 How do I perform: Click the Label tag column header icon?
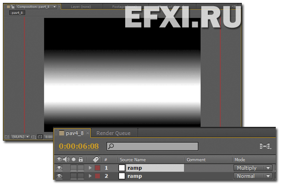click(96, 159)
